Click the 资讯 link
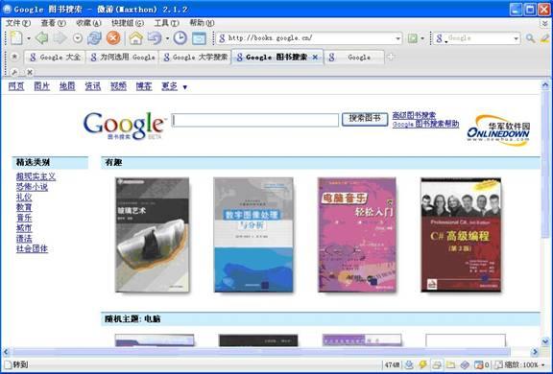 (x=93, y=86)
